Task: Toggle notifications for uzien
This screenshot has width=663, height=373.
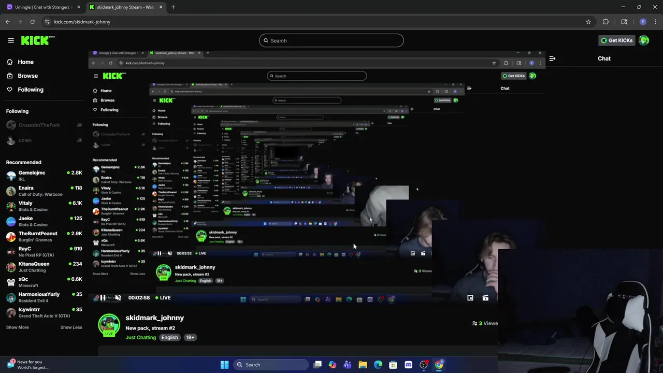Action: (x=79, y=140)
